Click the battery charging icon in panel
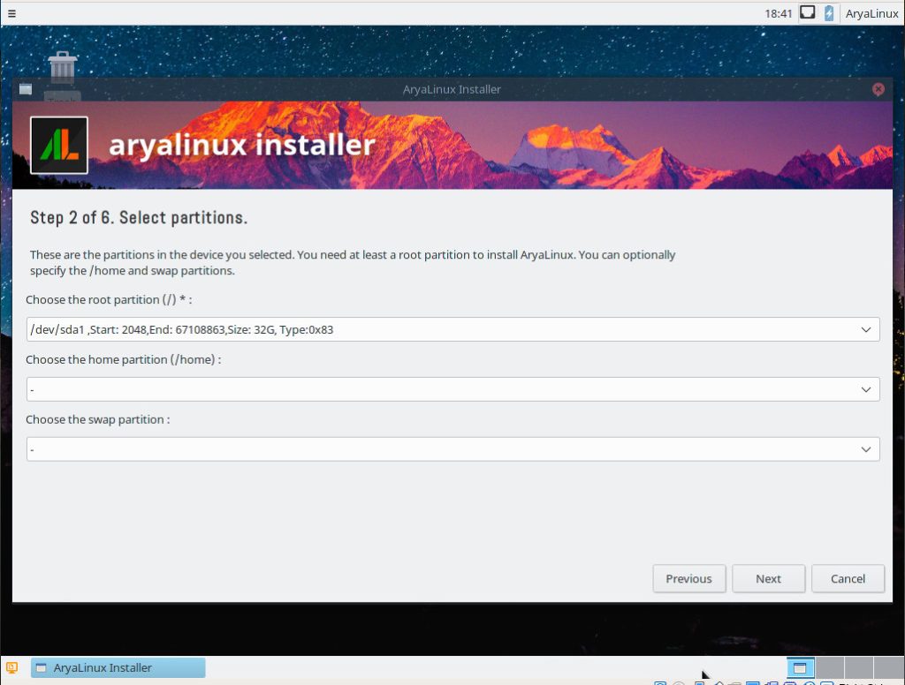The height and width of the screenshot is (685, 905). click(x=829, y=13)
